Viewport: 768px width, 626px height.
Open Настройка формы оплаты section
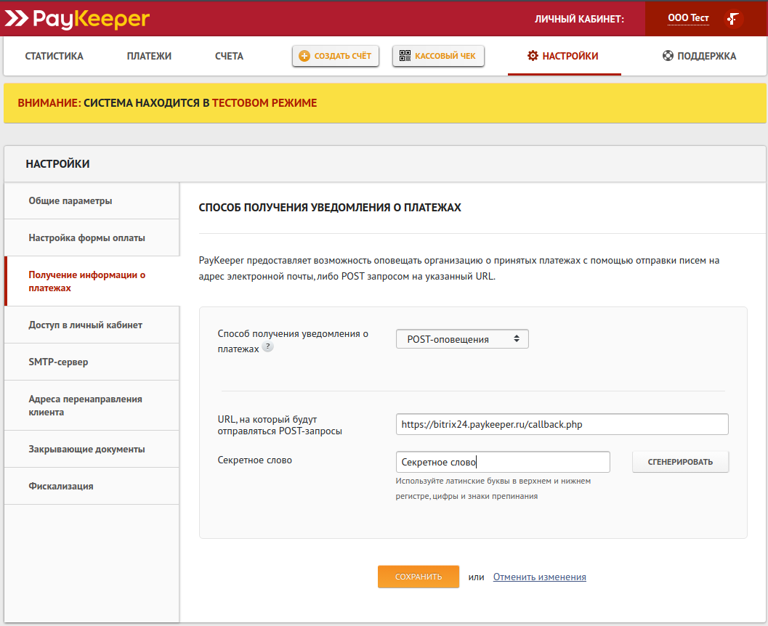86,238
